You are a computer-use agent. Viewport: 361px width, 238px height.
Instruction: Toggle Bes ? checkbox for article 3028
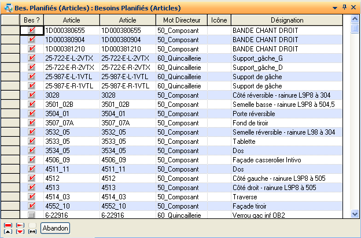(x=32, y=95)
